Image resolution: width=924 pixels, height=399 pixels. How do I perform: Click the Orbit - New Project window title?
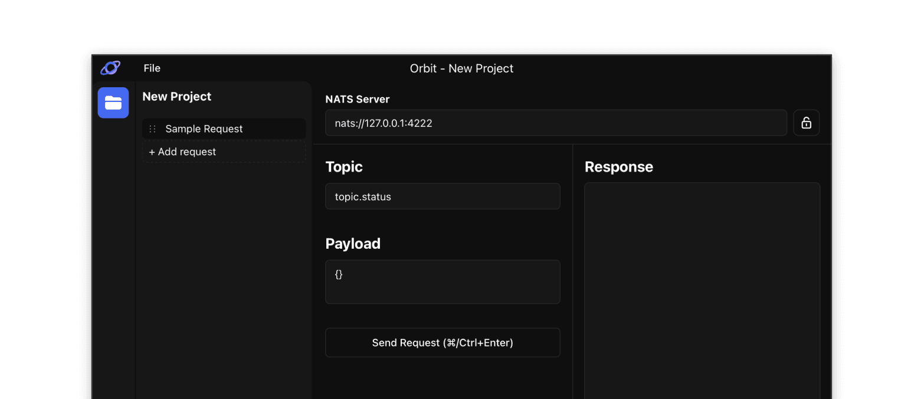pyautogui.click(x=461, y=68)
